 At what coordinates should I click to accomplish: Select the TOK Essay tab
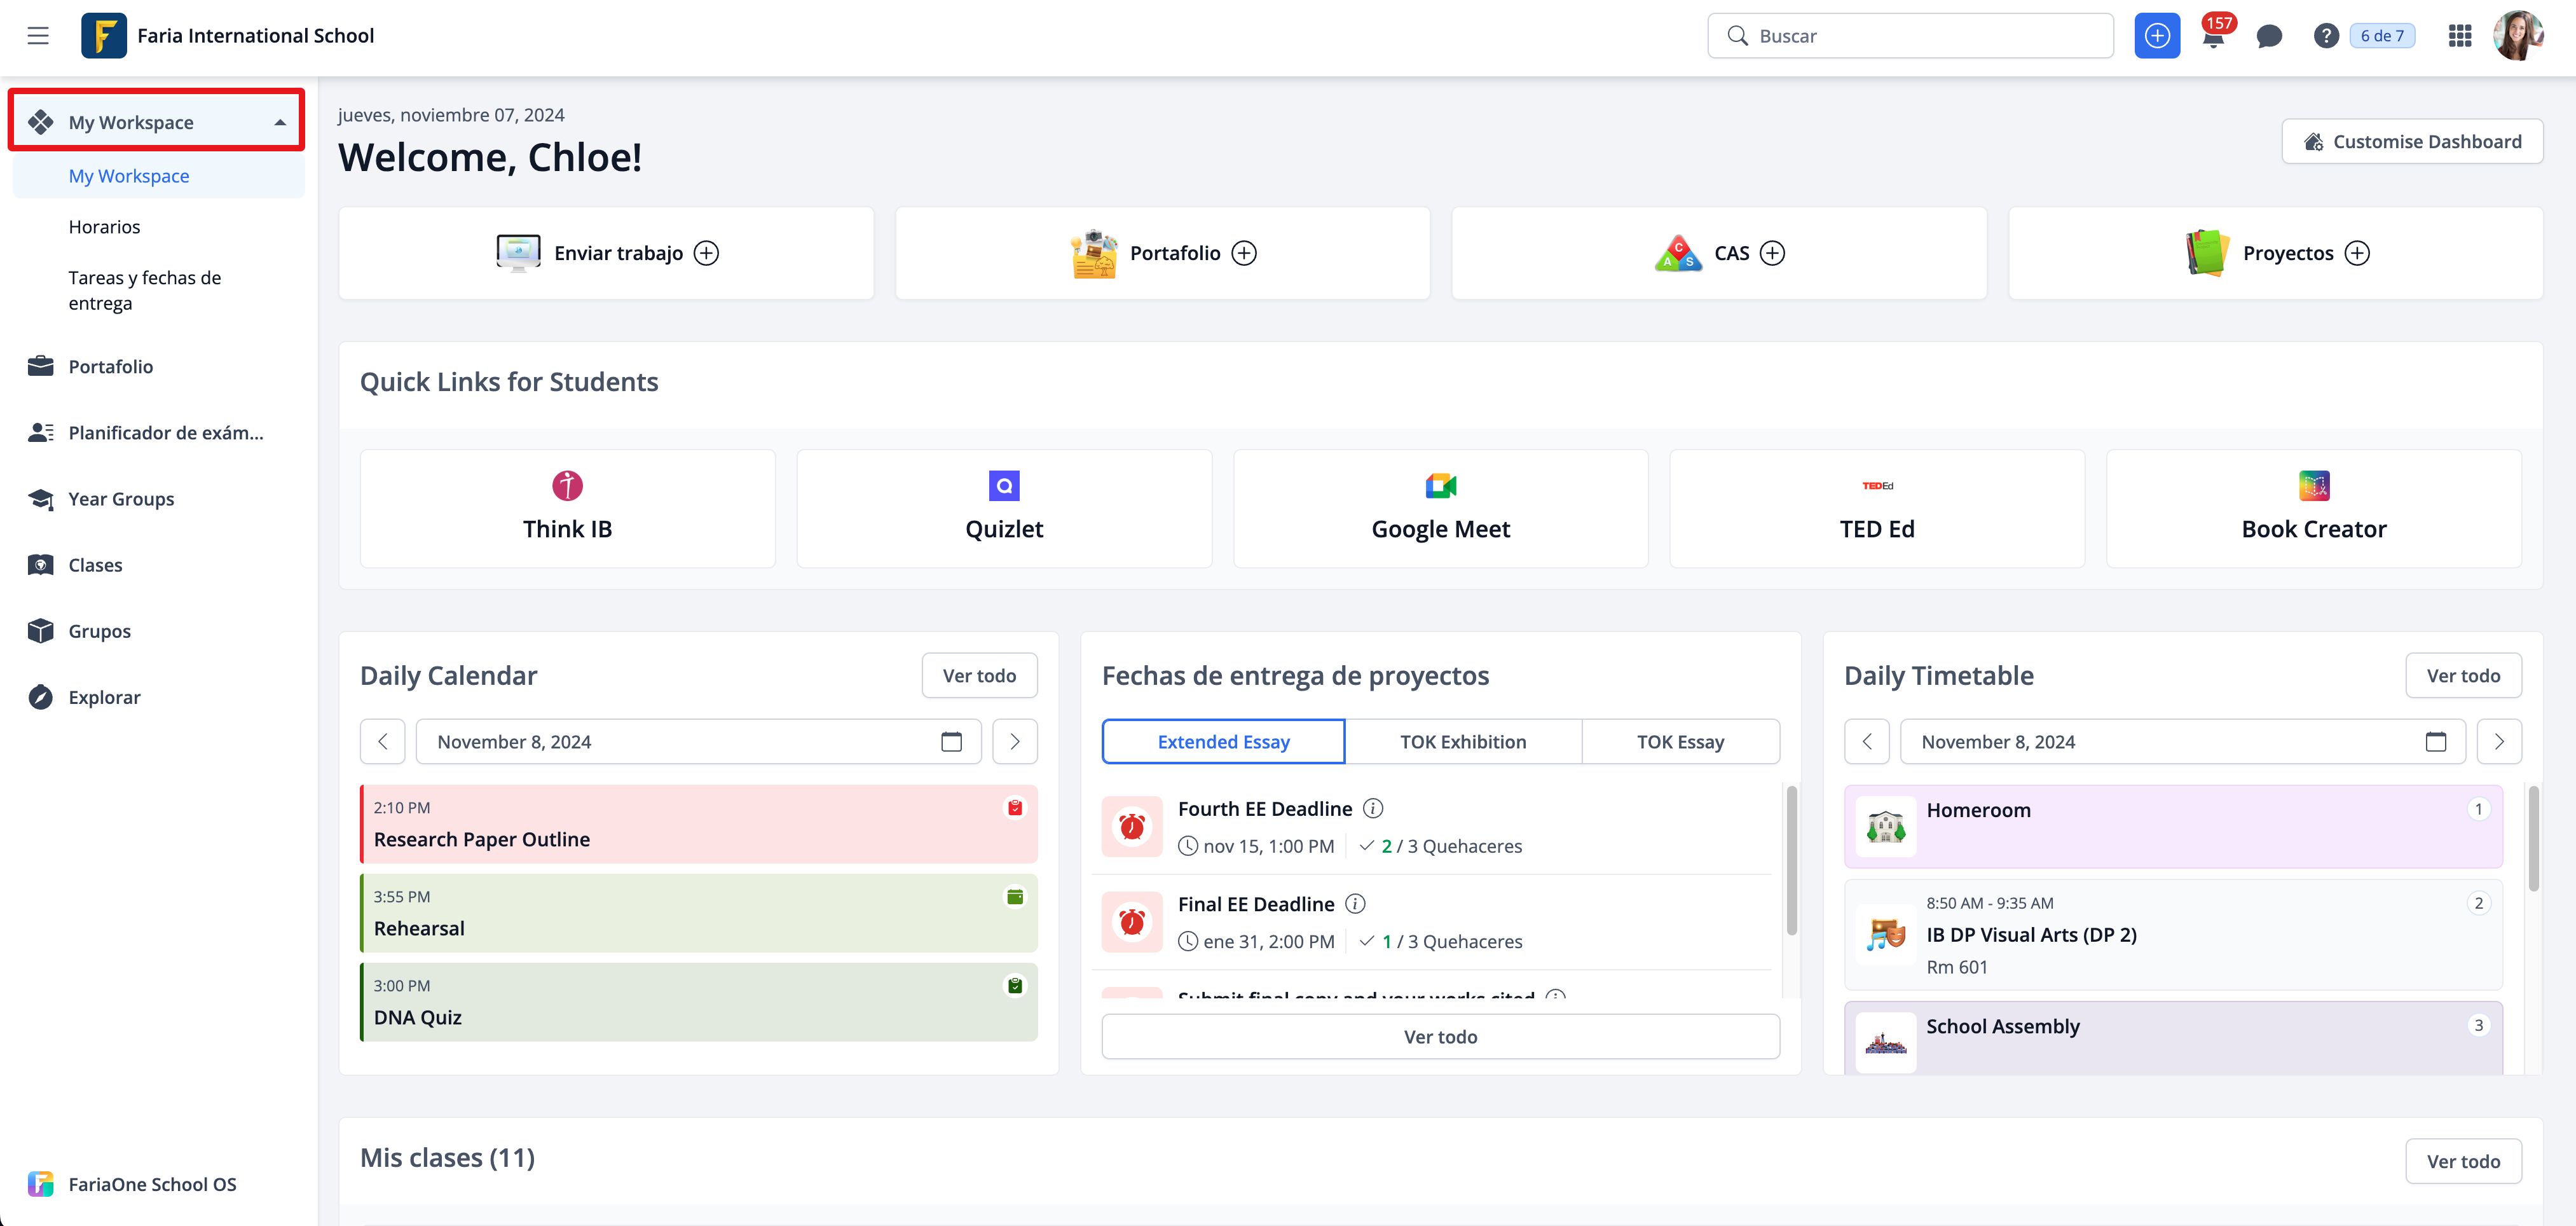pos(1680,741)
